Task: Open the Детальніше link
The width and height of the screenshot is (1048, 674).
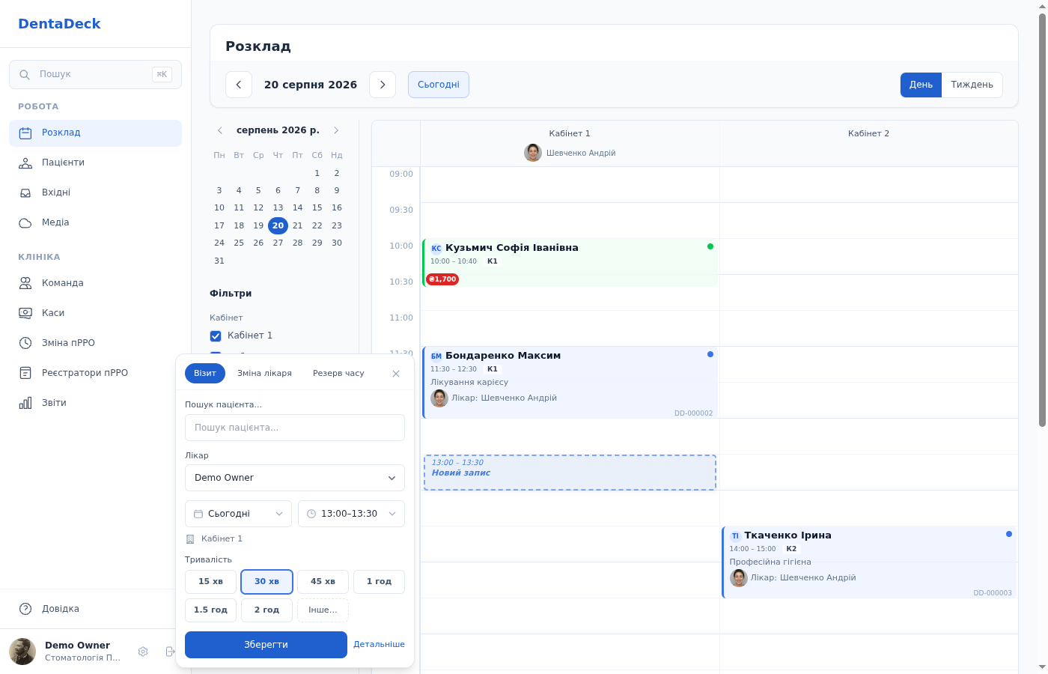Action: 379,645
